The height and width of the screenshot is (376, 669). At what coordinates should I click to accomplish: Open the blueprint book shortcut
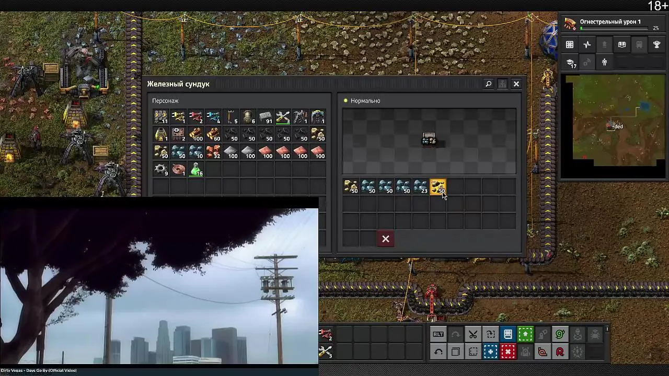tap(508, 334)
